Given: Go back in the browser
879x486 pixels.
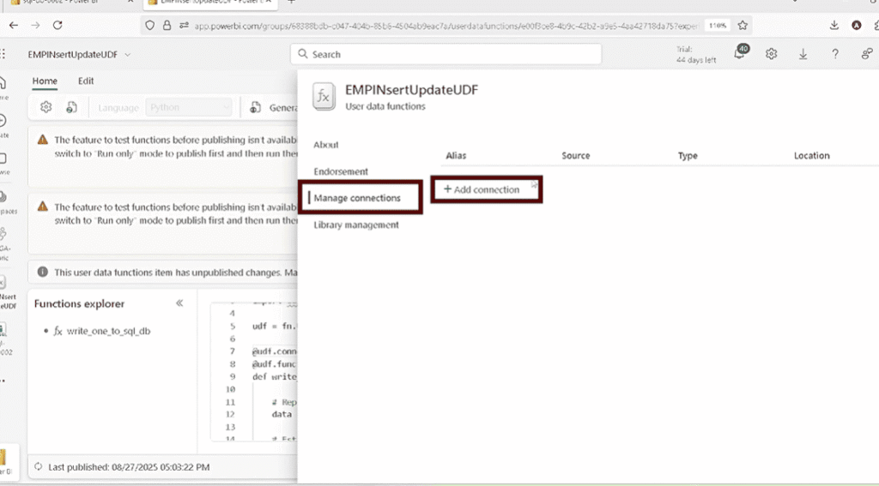Looking at the screenshot, I should click(x=14, y=25).
